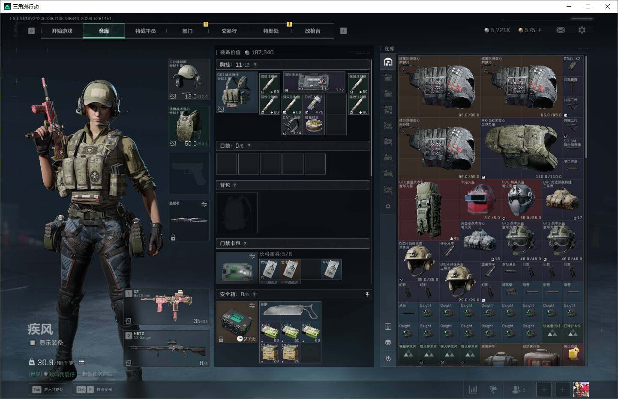Select the 泰坦消音 suppressor in stash
618x399 pixels.
(511, 271)
